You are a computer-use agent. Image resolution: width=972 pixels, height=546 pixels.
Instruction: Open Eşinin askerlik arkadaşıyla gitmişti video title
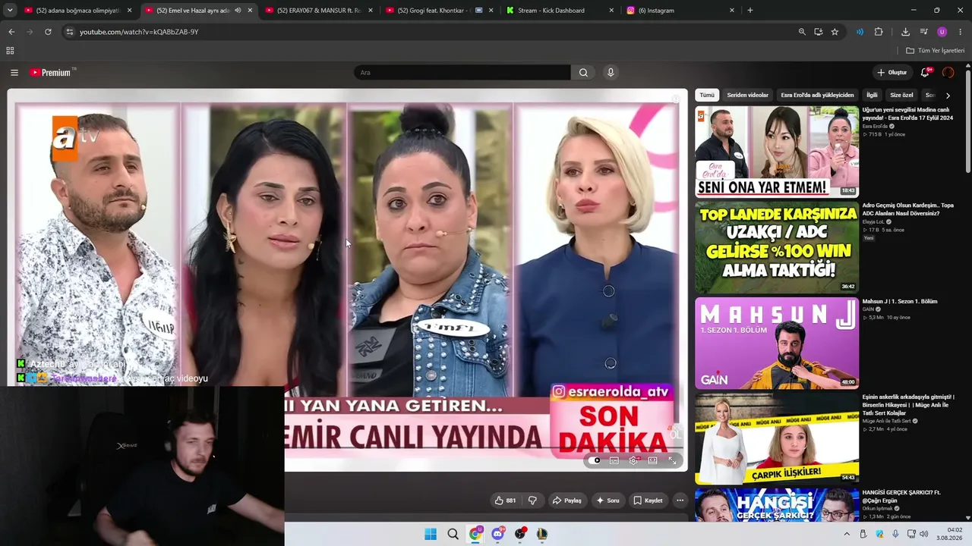point(908,405)
